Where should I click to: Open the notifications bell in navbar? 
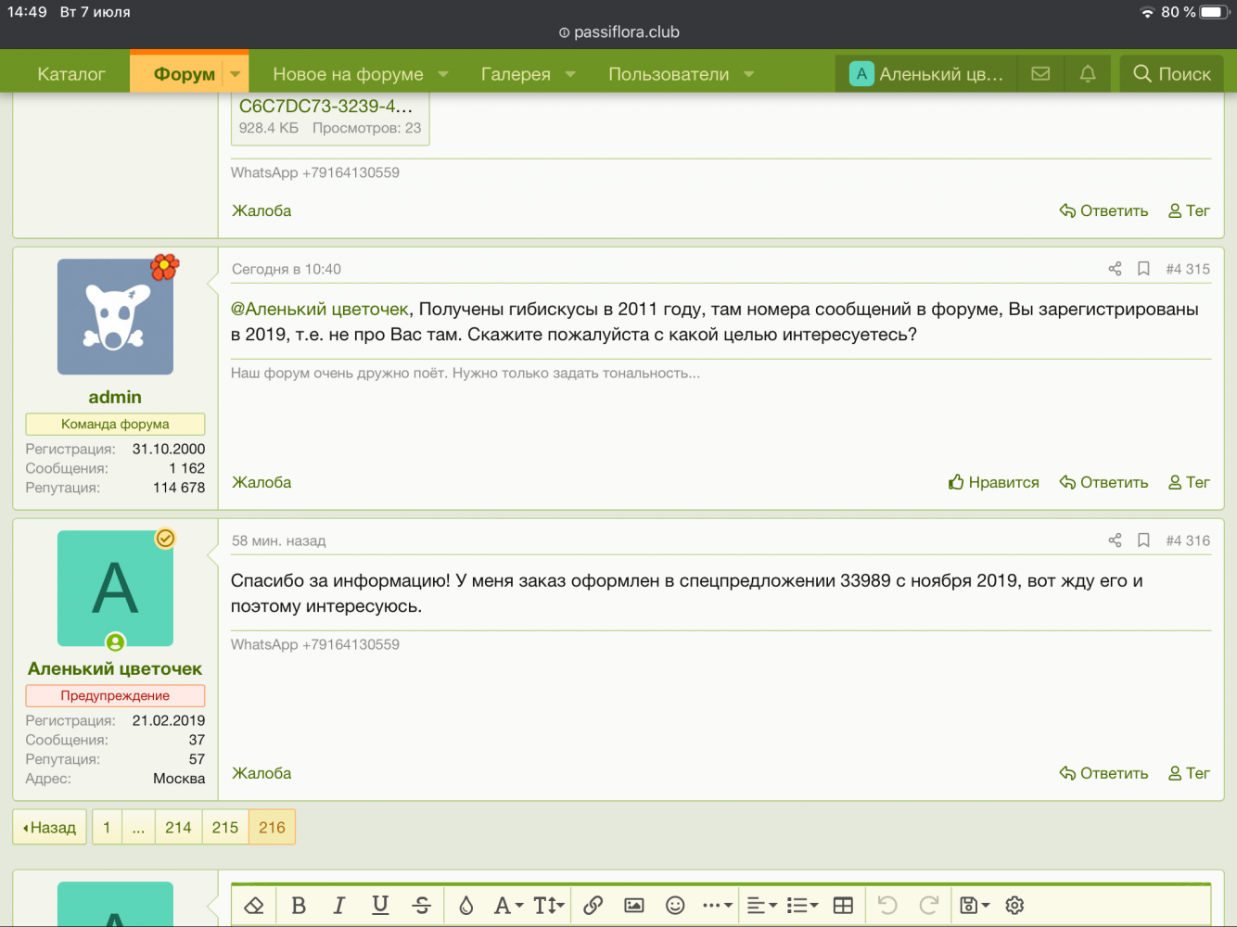point(1088,74)
